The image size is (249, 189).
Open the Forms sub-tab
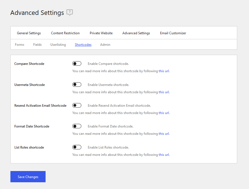coord(20,45)
